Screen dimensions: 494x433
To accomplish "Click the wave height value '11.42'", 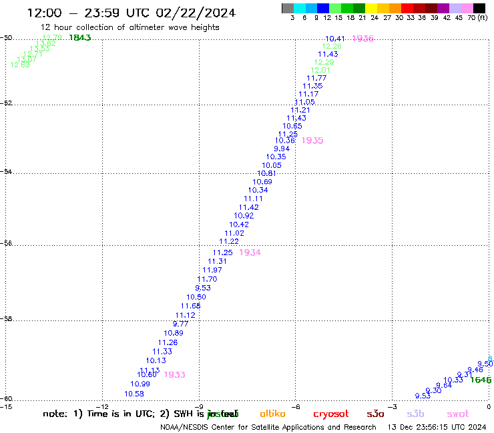I will click(x=248, y=208).
